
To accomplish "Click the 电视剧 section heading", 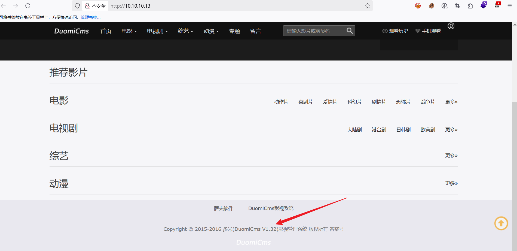I will (x=64, y=128).
